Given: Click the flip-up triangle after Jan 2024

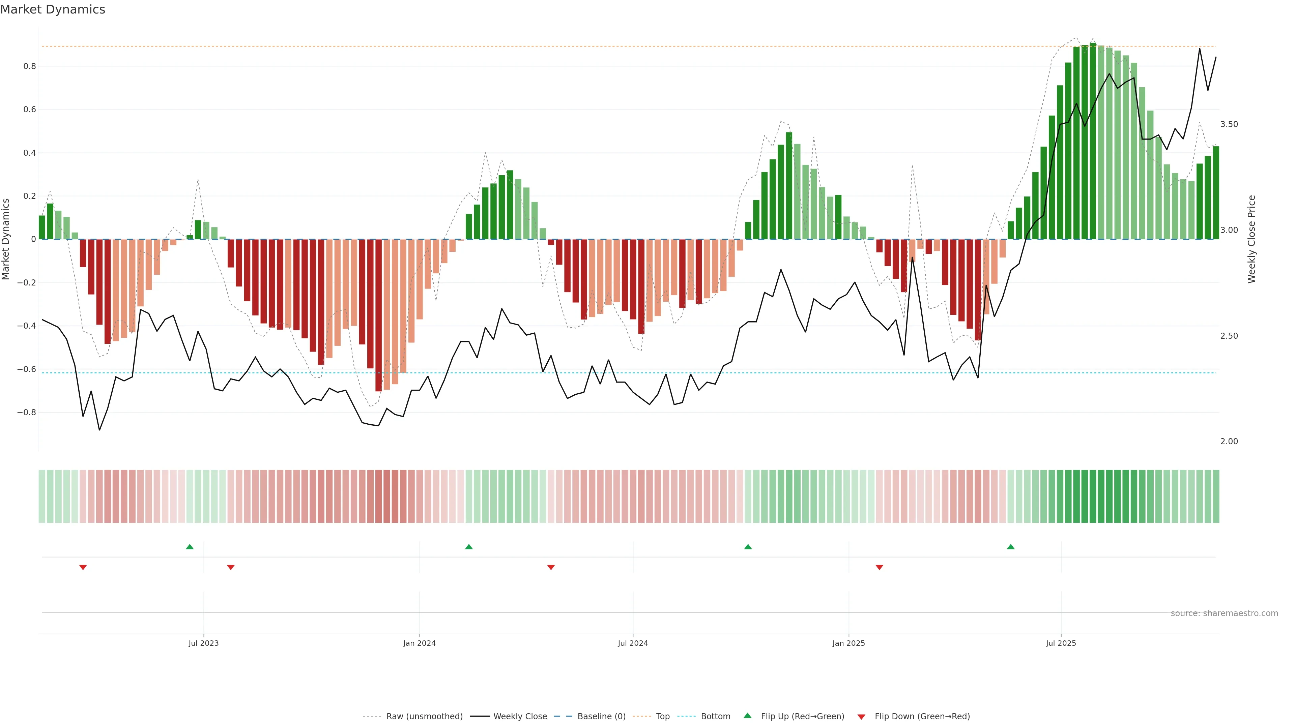Looking at the screenshot, I should 468,547.
